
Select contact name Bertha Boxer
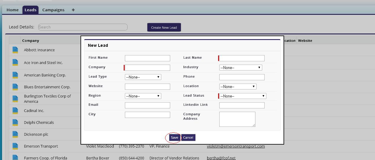(98, 158)
